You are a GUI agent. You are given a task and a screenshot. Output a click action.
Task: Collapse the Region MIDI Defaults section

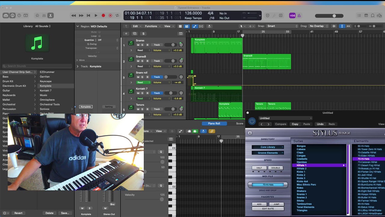(x=78, y=26)
